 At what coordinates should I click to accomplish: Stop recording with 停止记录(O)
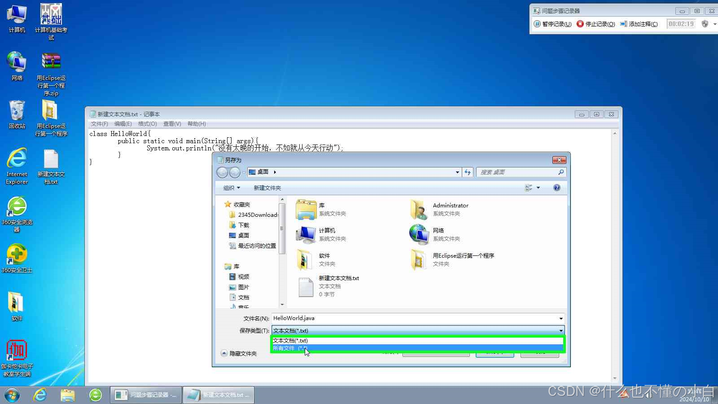(595, 24)
